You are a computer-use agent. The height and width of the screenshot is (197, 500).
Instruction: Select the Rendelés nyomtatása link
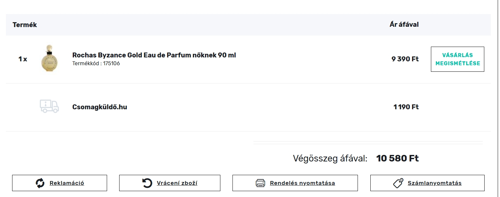pos(302,183)
